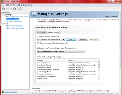The height and width of the screenshot is (95, 122).
Task: Click the Feature column header
Action: click(53, 60)
